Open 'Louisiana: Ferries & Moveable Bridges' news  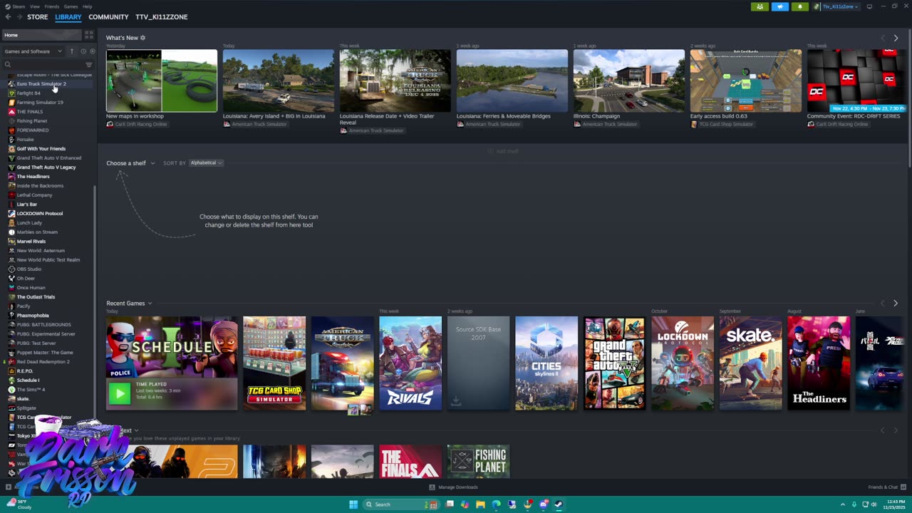[x=512, y=81]
